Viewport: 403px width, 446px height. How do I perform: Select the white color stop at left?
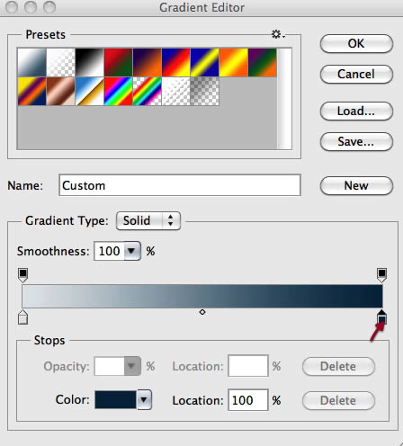tap(23, 317)
